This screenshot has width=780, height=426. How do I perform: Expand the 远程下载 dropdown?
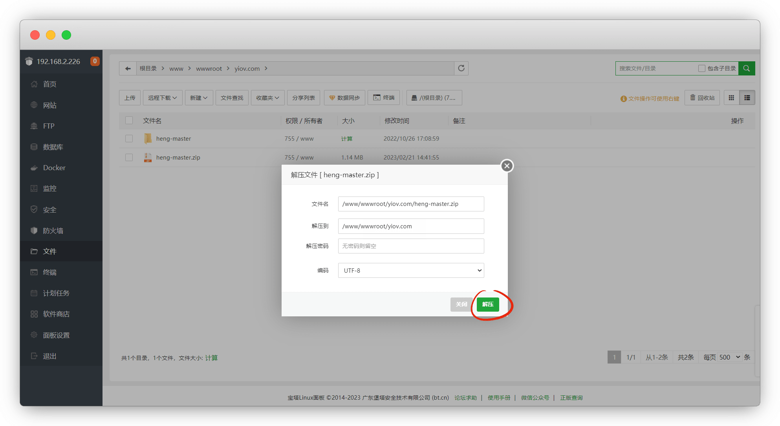(162, 98)
